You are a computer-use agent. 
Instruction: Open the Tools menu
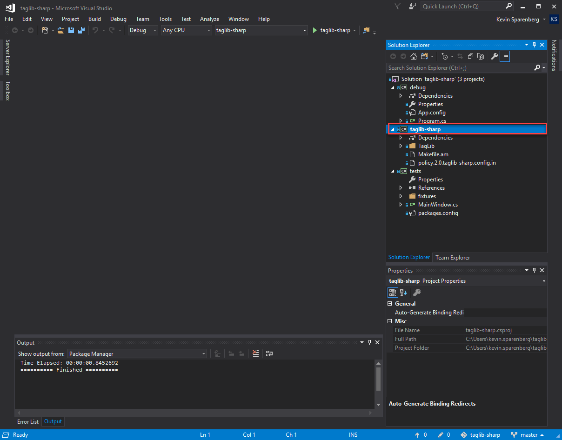click(x=165, y=19)
